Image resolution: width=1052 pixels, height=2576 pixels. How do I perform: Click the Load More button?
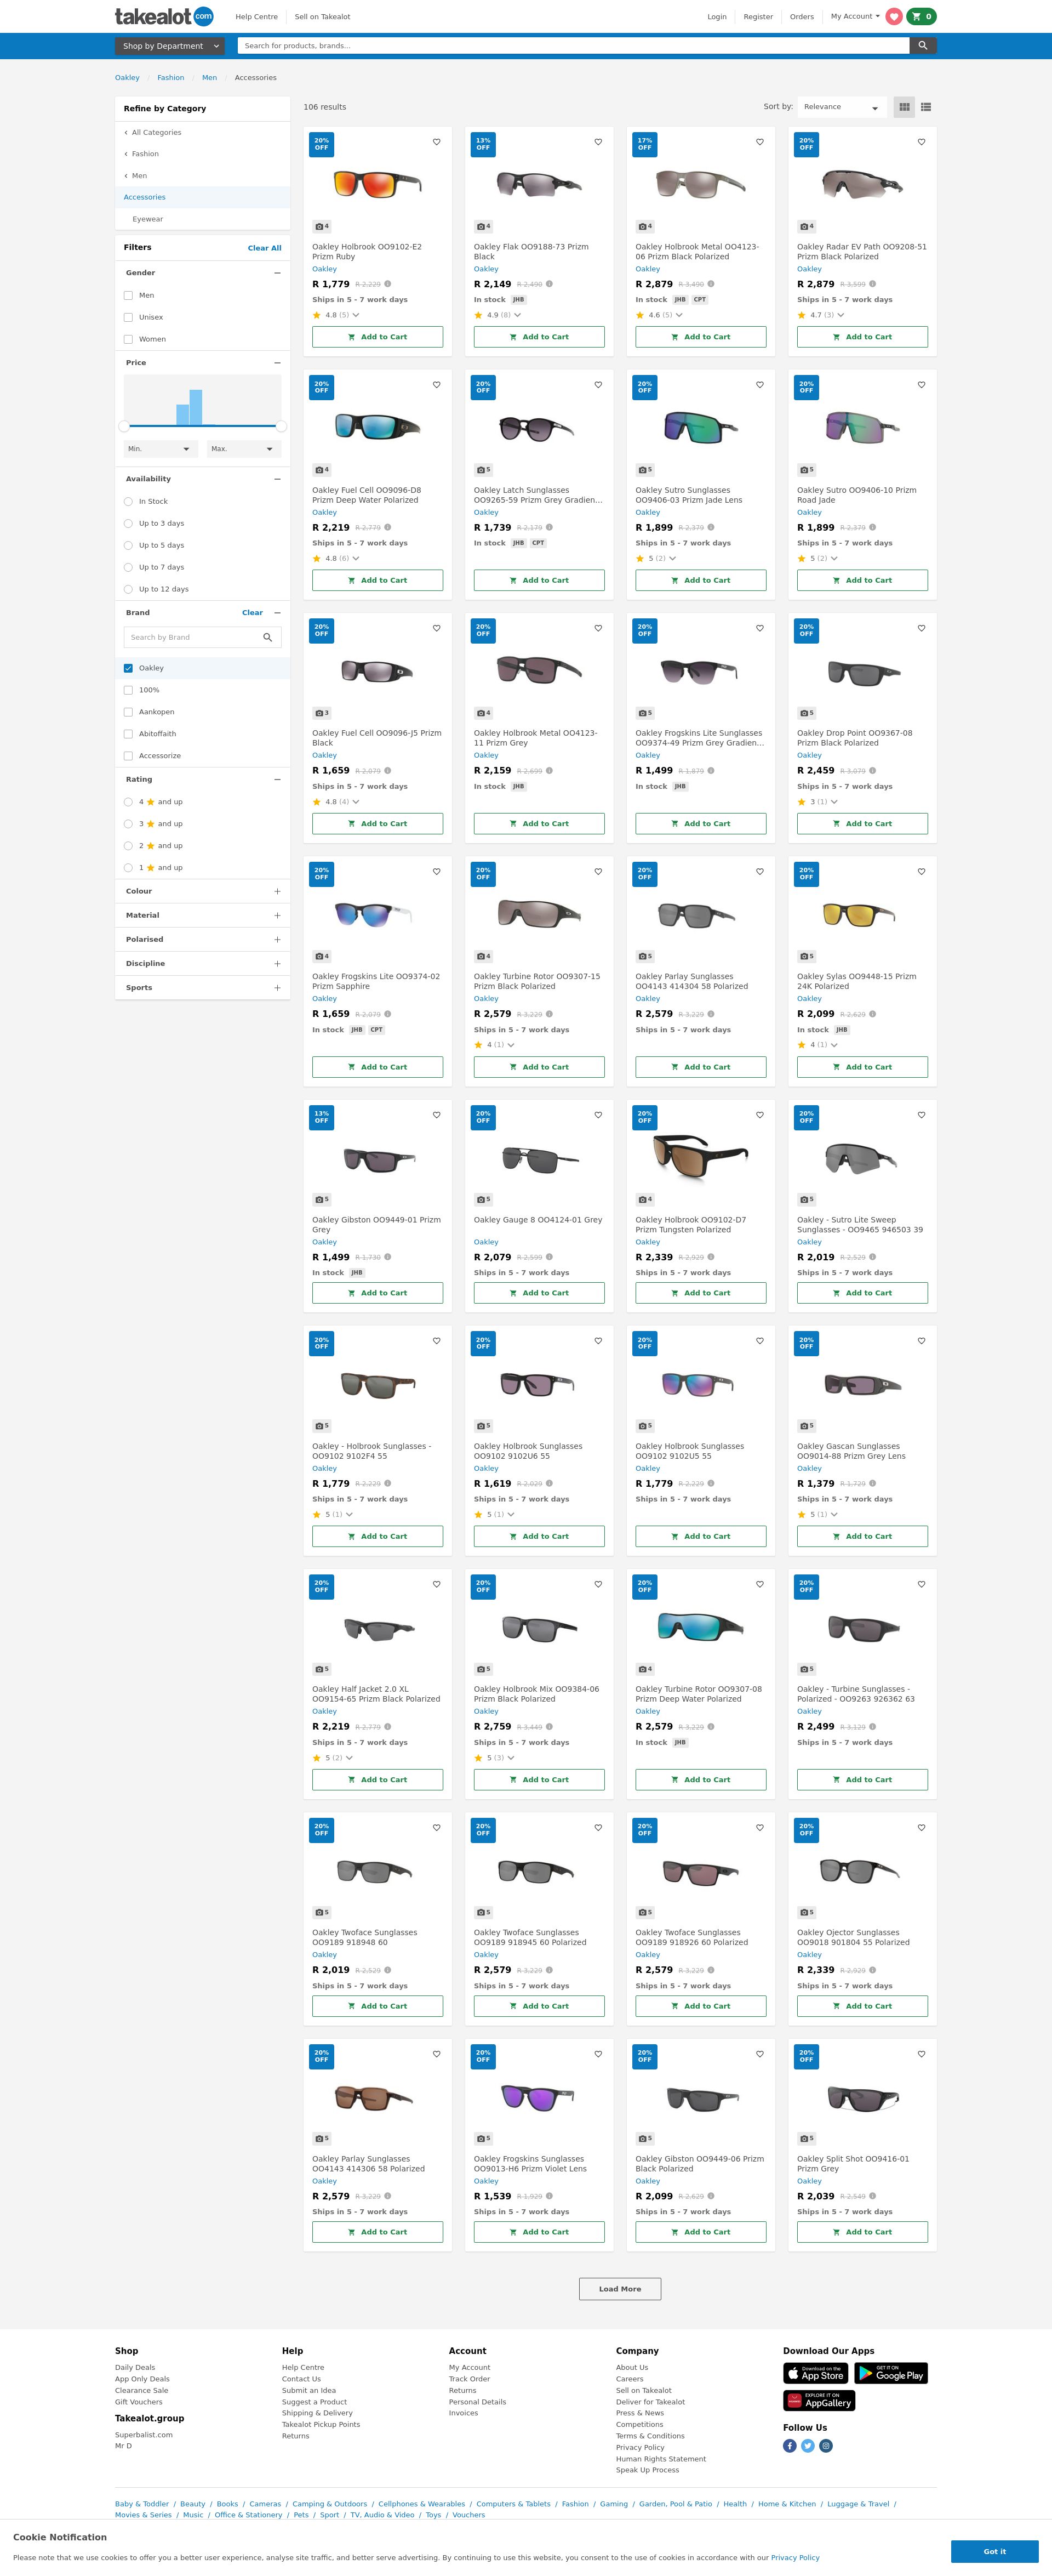(x=620, y=2289)
